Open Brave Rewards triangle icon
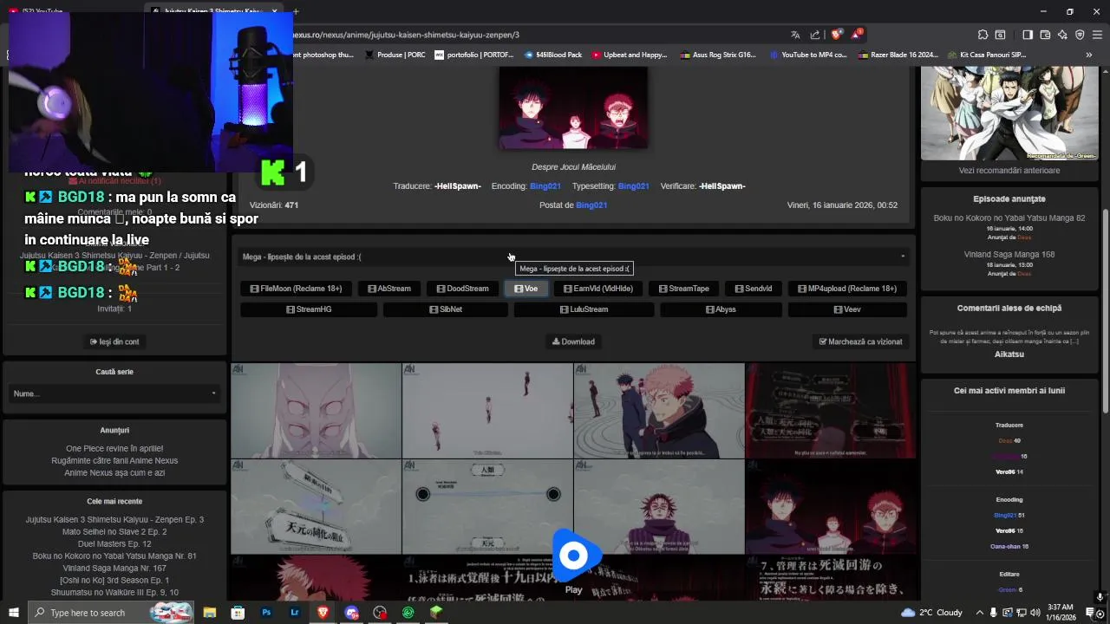This screenshot has width=1110, height=624. tap(857, 35)
